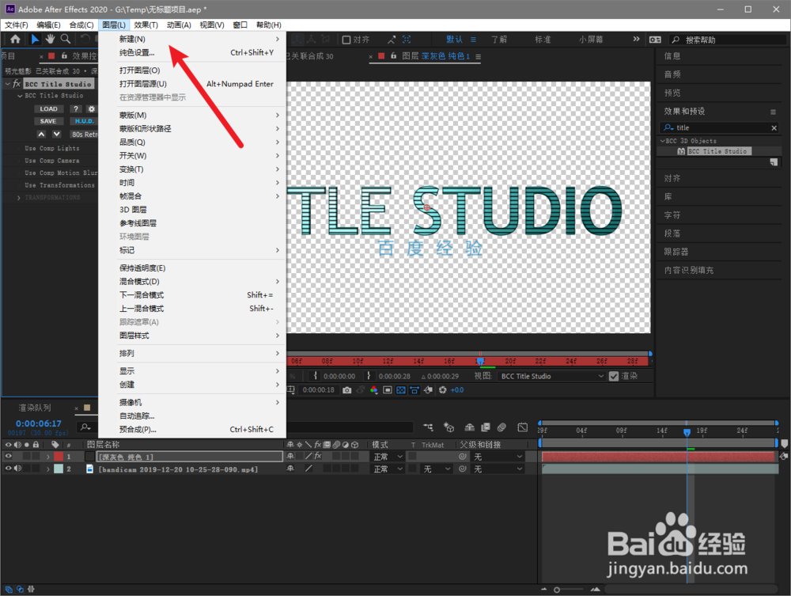Toggle the view lock icon beside 图层 深灰色 纯色 1
The width and height of the screenshot is (791, 596).
[393, 56]
